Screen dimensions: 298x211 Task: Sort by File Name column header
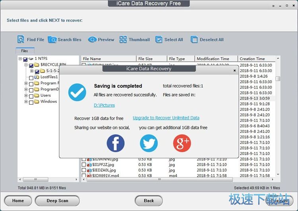tap(109, 59)
